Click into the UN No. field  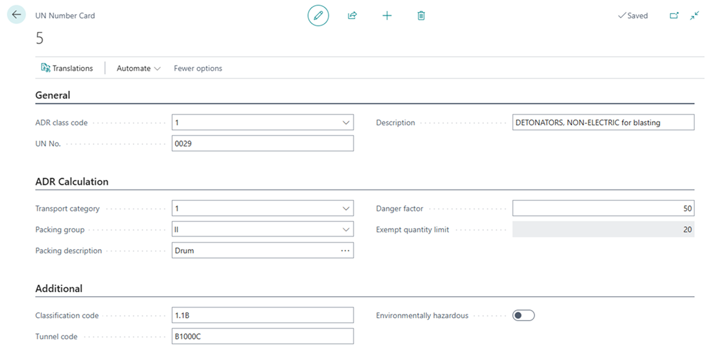click(262, 144)
